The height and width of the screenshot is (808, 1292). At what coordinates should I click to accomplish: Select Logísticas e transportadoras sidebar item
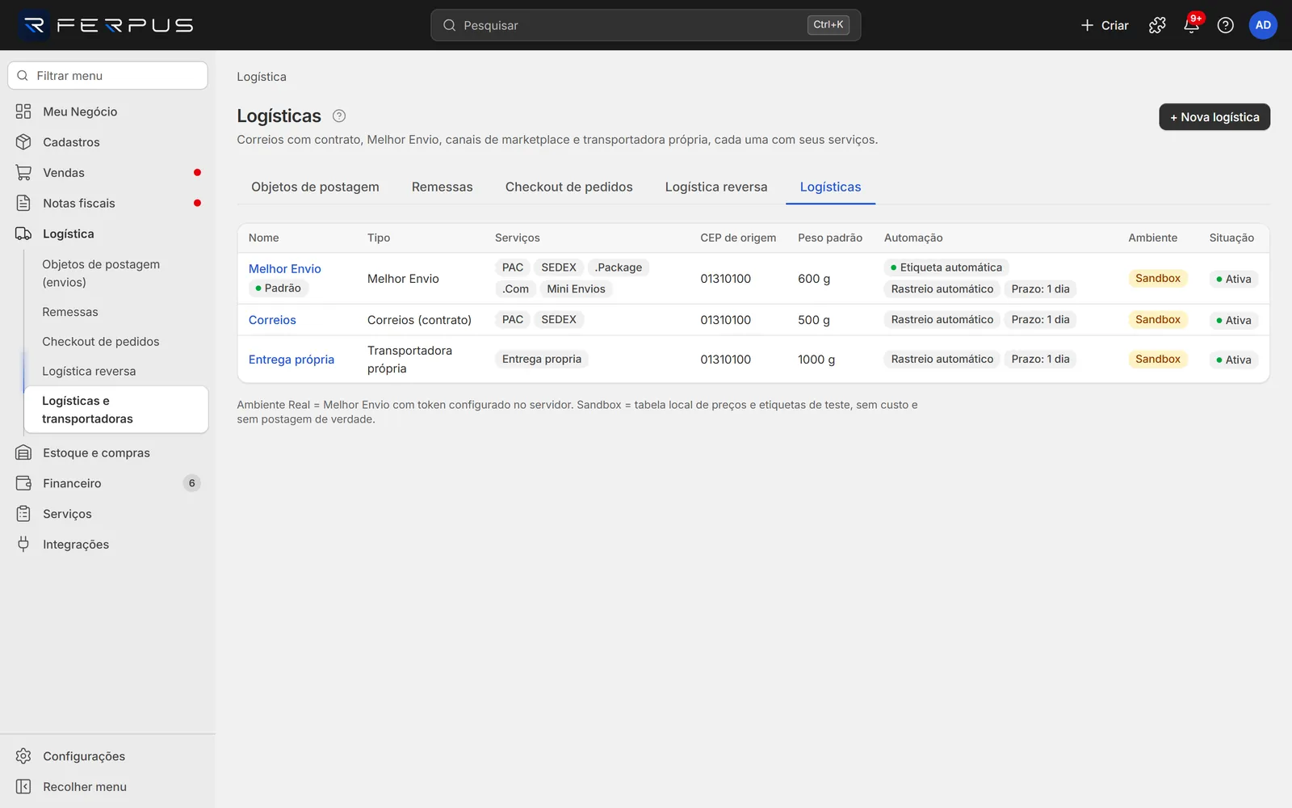[x=116, y=410]
